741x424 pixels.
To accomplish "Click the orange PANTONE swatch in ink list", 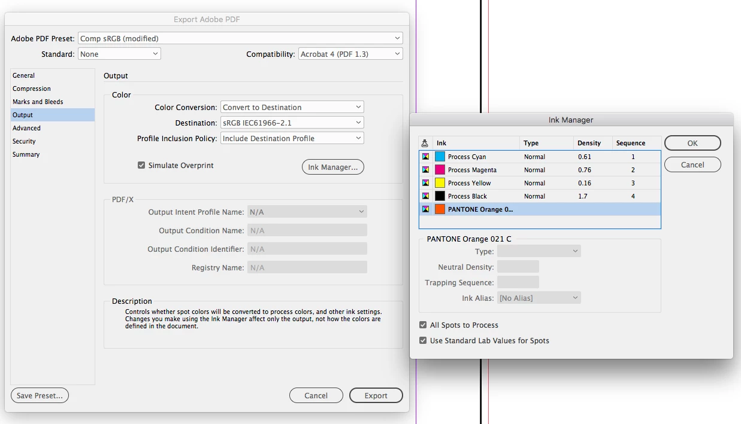I will [x=440, y=209].
